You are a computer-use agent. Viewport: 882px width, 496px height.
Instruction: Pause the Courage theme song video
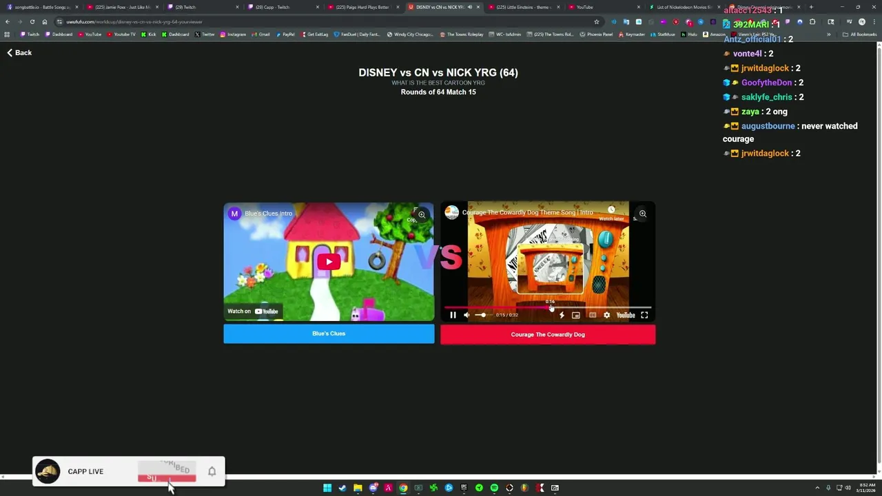tap(453, 315)
